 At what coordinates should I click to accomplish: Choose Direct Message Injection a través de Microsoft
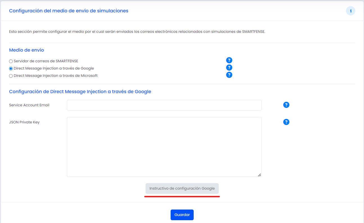pyautogui.click(x=11, y=76)
